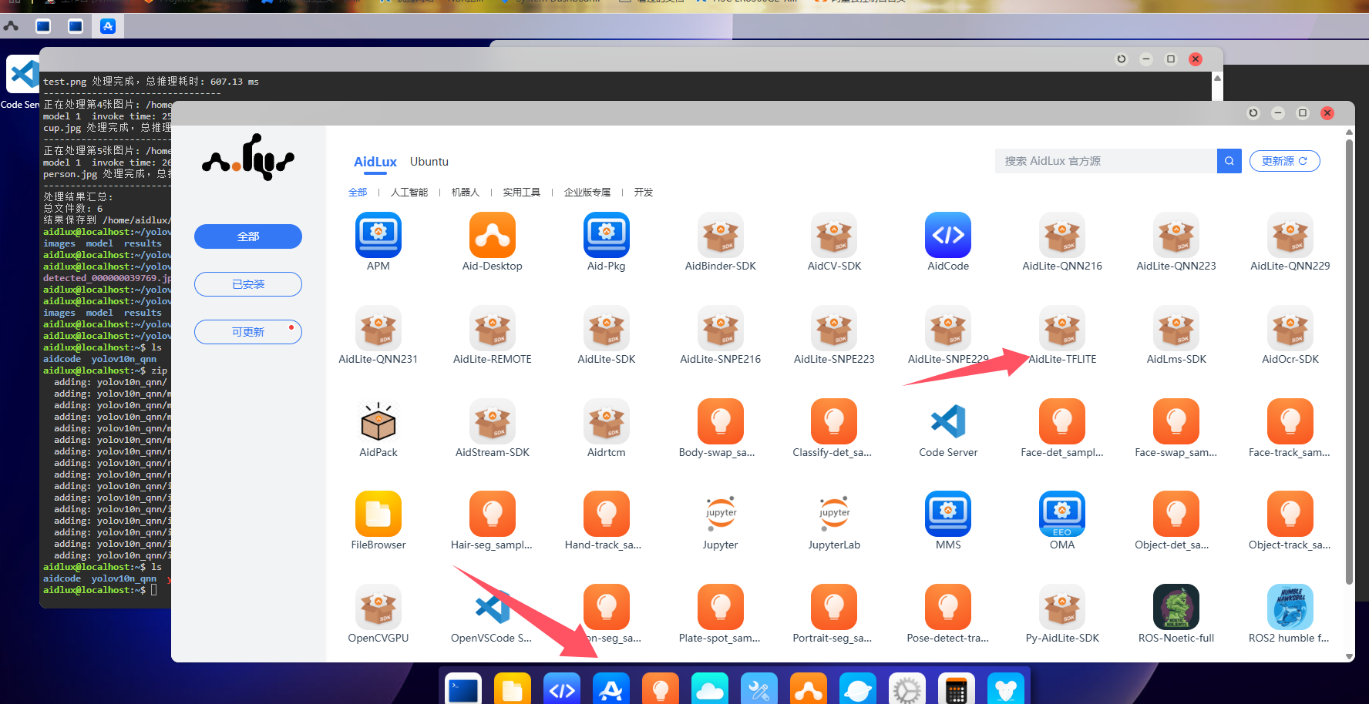This screenshot has width=1369, height=704.
Task: Open the AidLite-QNN229 package
Action: tap(1290, 235)
